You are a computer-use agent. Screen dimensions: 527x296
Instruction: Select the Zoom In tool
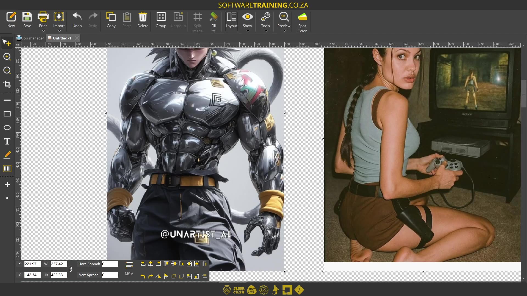(x=7, y=56)
